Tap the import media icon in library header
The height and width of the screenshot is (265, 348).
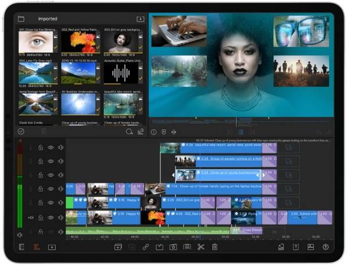tap(140, 19)
